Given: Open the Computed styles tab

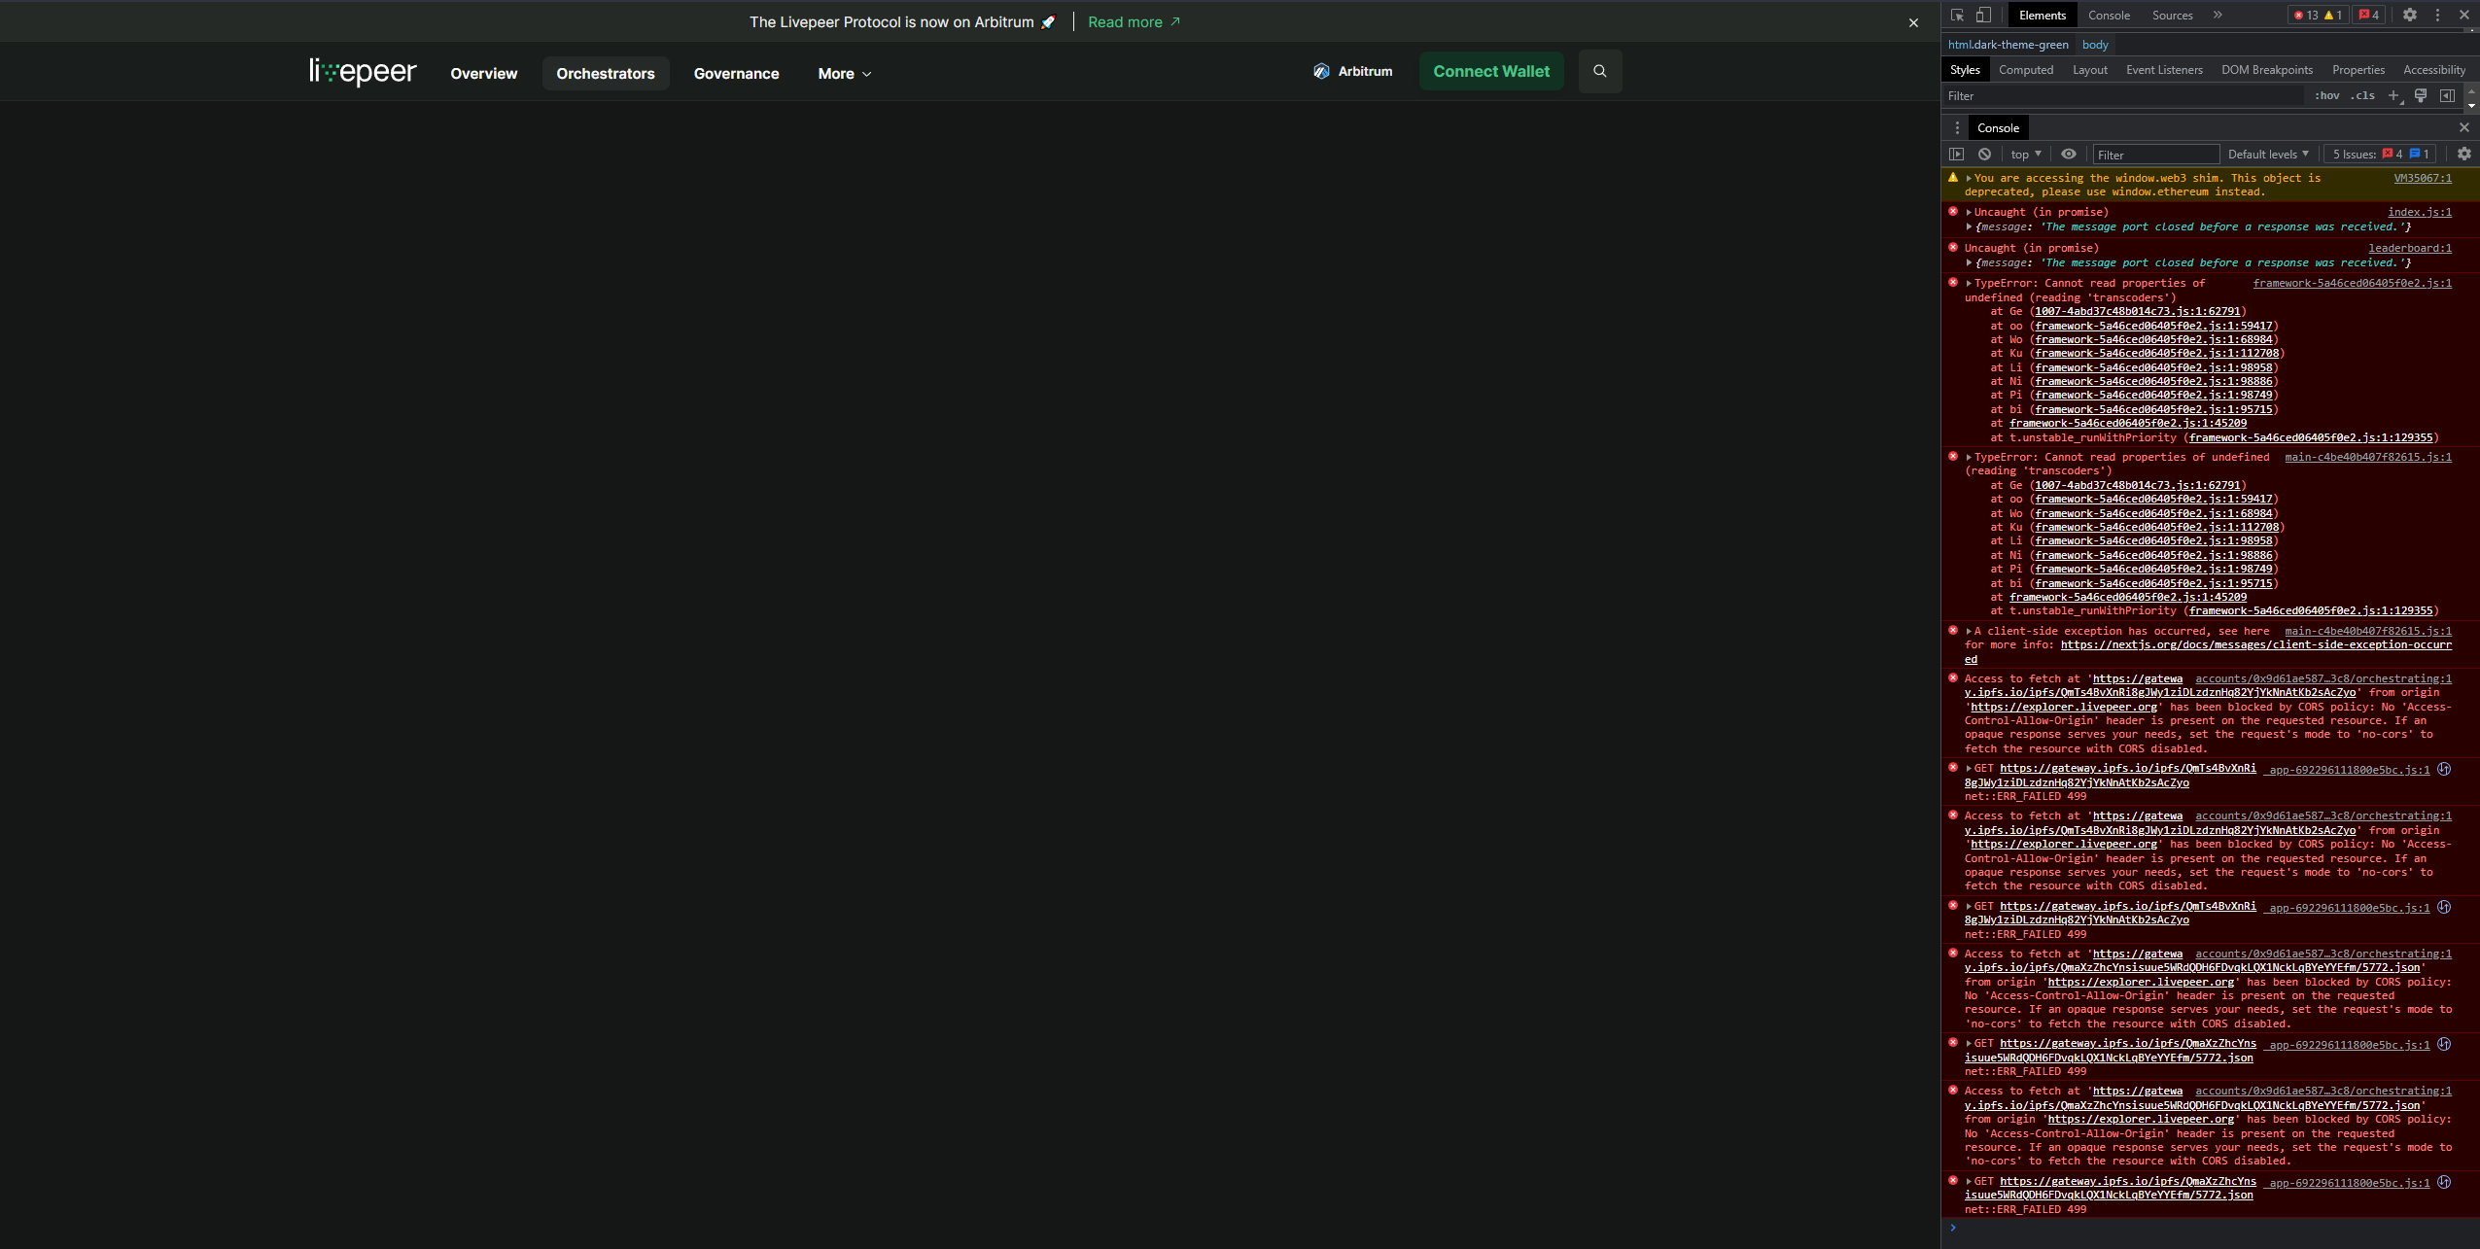Looking at the screenshot, I should pos(2026,69).
